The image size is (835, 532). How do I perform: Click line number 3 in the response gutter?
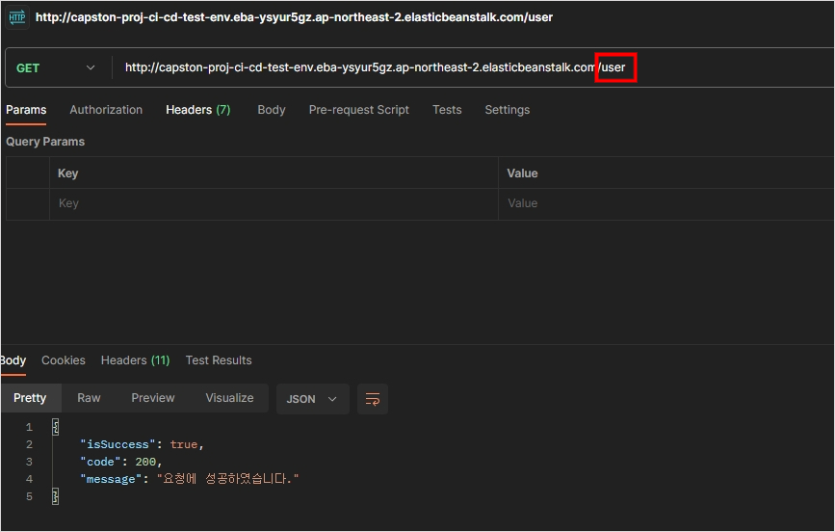pos(29,462)
